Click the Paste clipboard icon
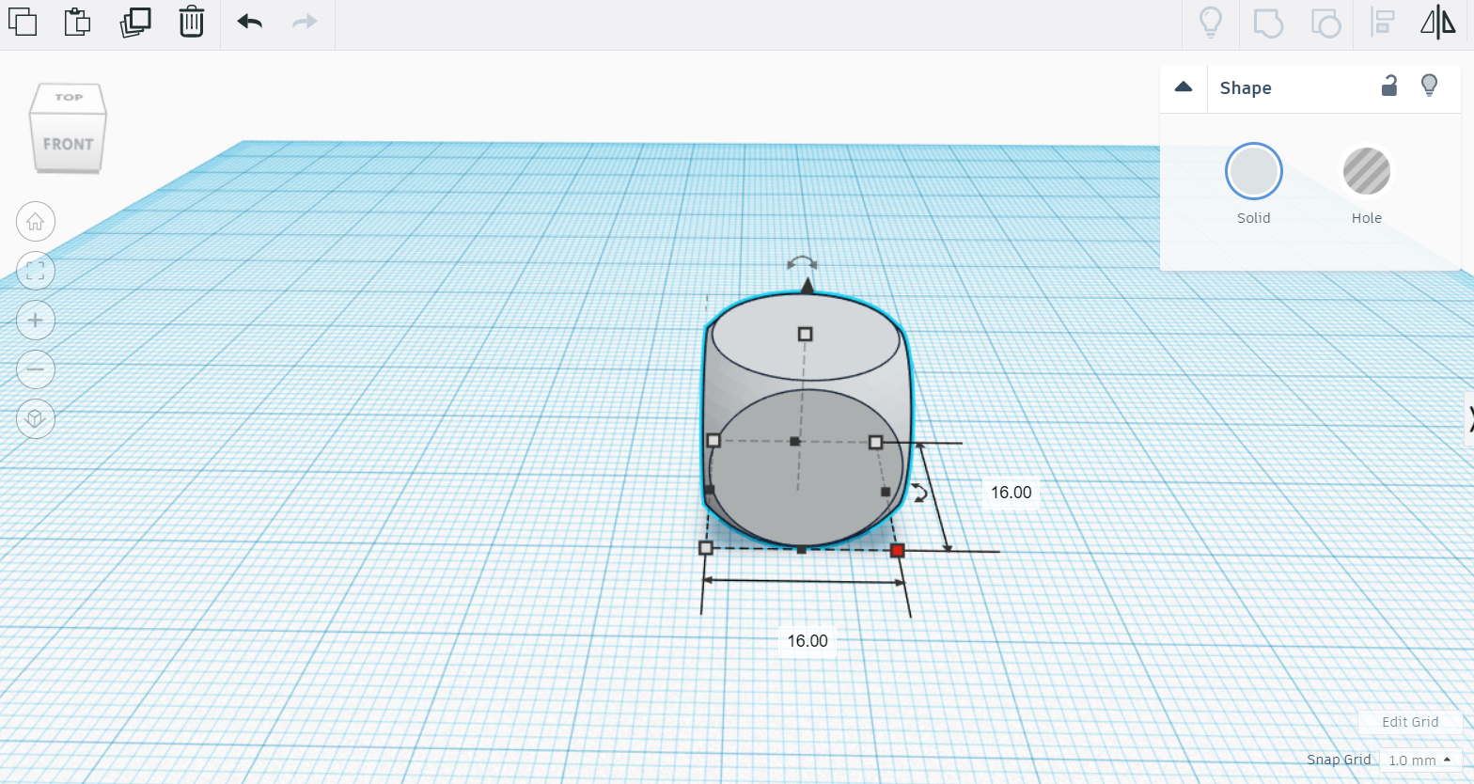The image size is (1474, 784). pyautogui.click(x=77, y=21)
